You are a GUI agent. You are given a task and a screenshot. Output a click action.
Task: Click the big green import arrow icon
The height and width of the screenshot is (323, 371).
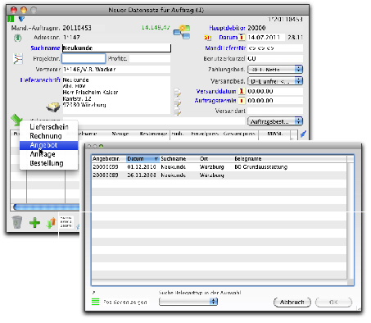point(16,120)
